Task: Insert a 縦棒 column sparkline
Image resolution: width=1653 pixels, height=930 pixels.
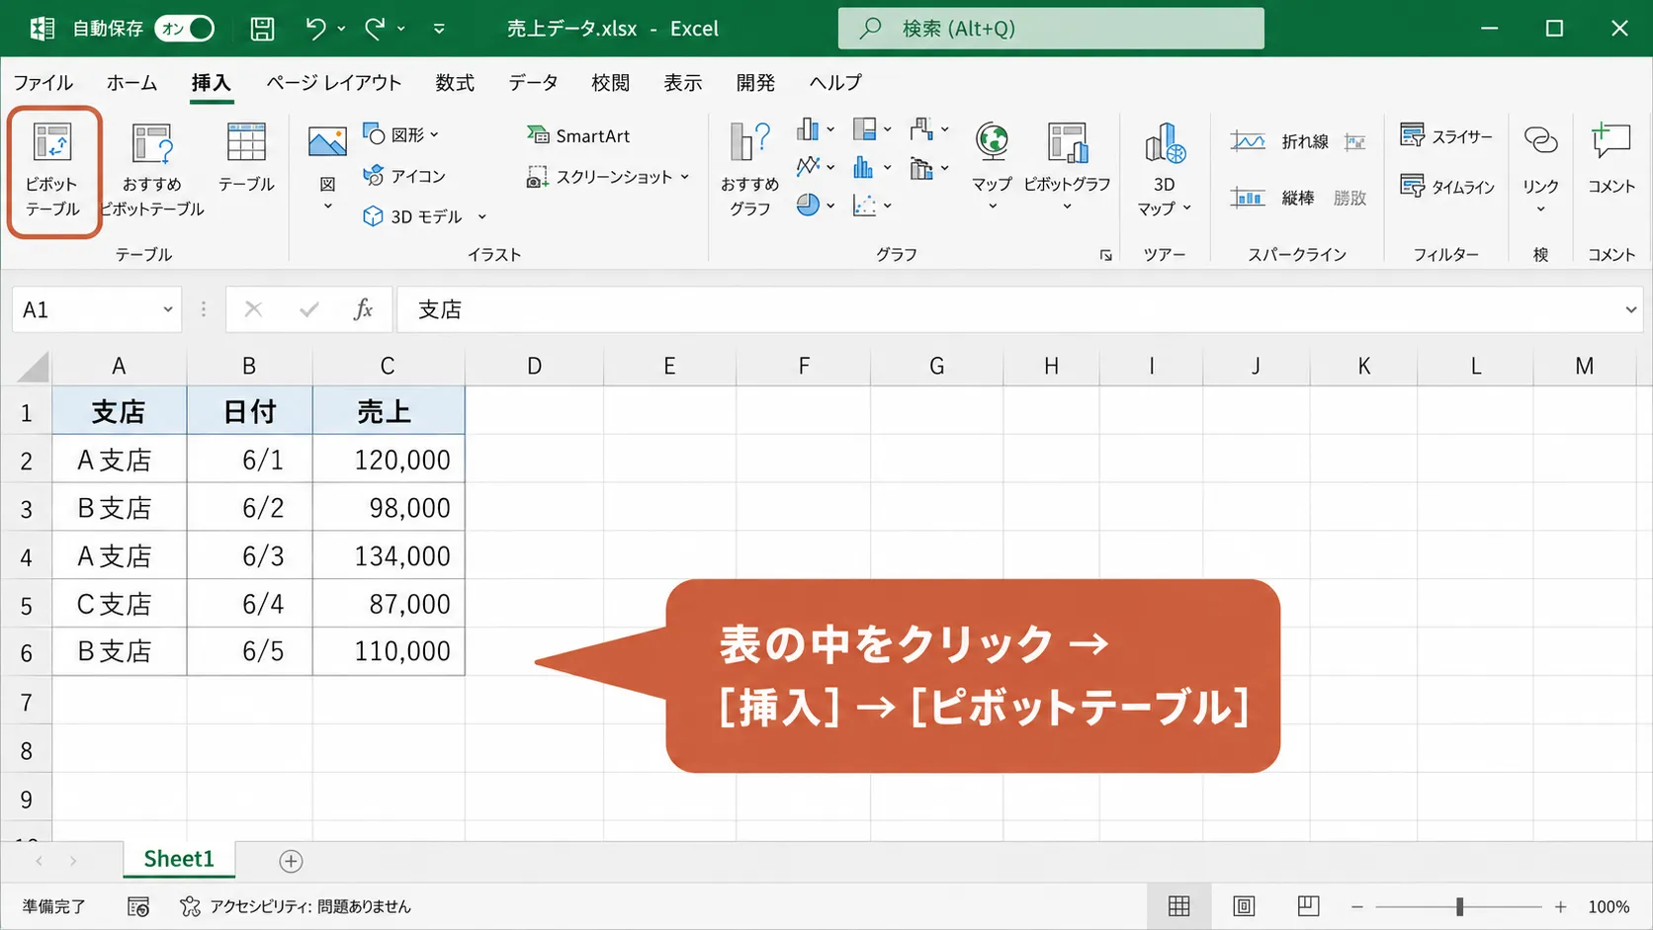Action: coord(1271,198)
